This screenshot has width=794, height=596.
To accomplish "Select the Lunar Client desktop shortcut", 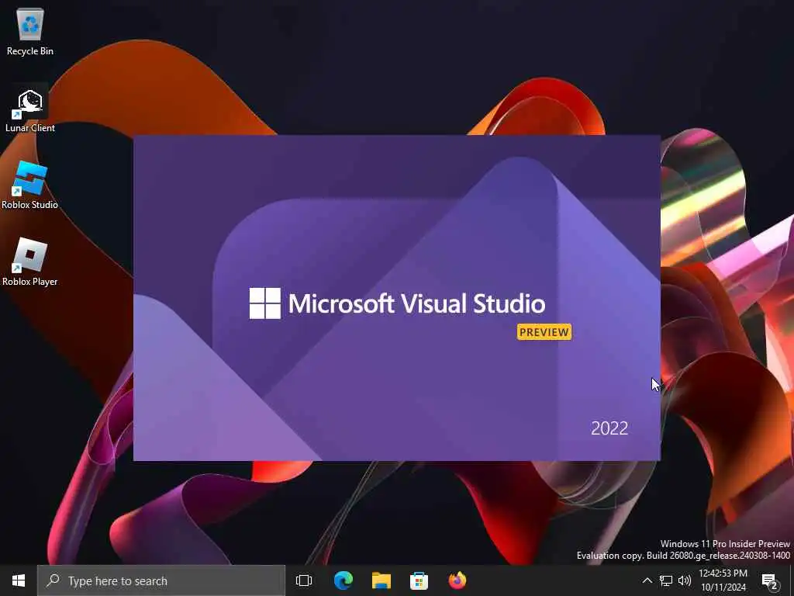I will pos(30,109).
